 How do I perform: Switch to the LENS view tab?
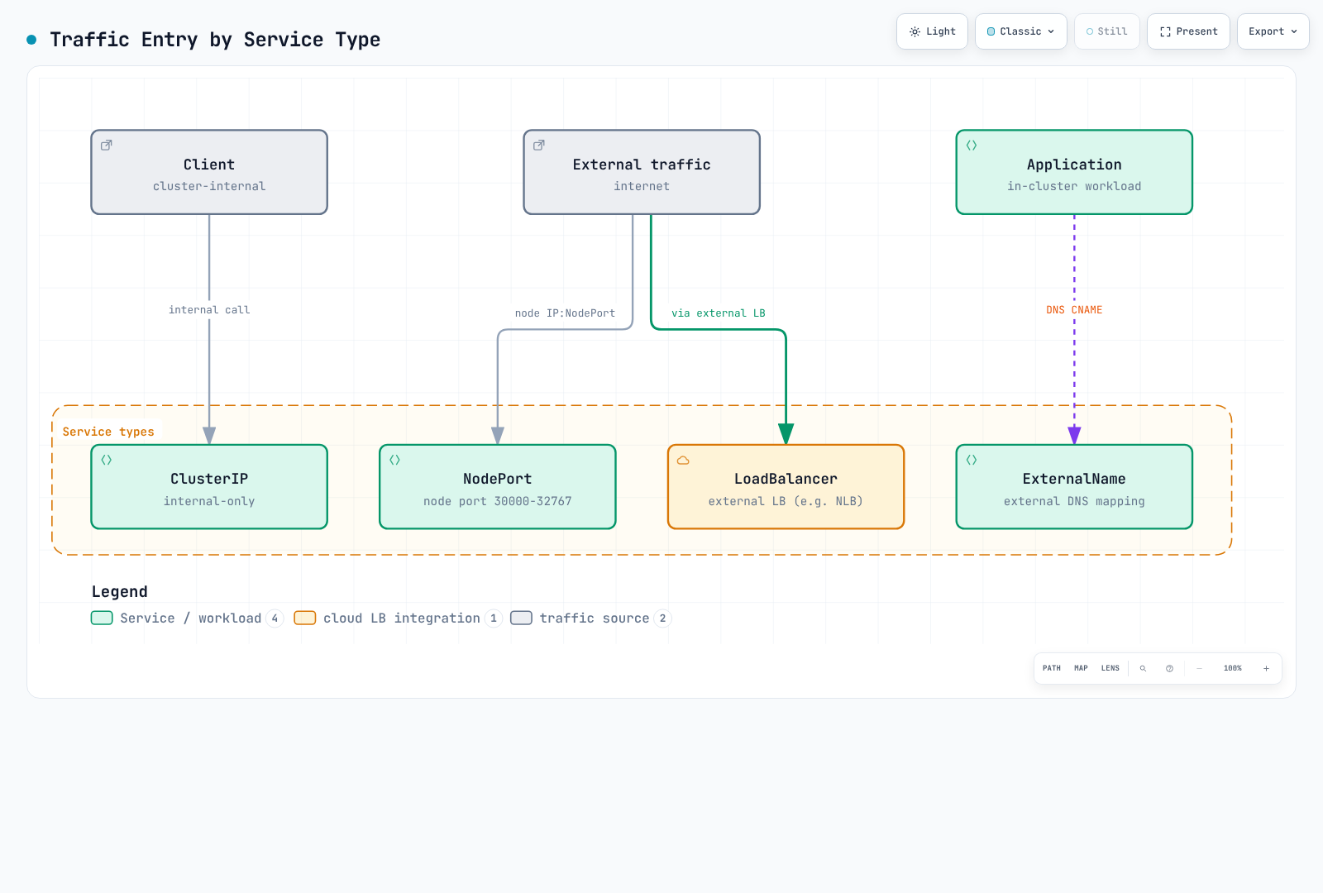(1110, 668)
